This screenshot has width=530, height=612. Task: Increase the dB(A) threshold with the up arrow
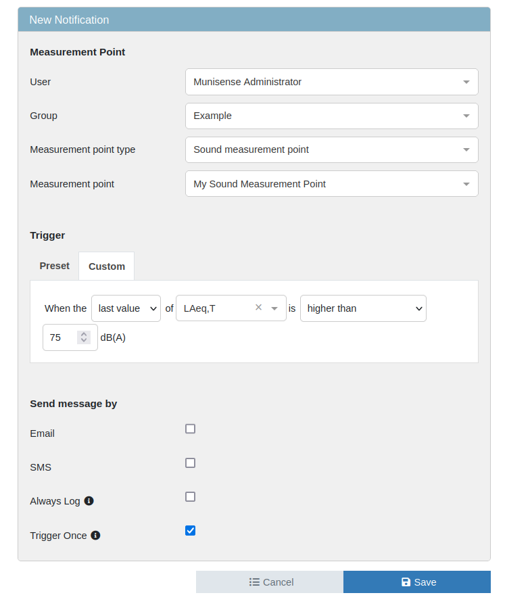point(84,333)
